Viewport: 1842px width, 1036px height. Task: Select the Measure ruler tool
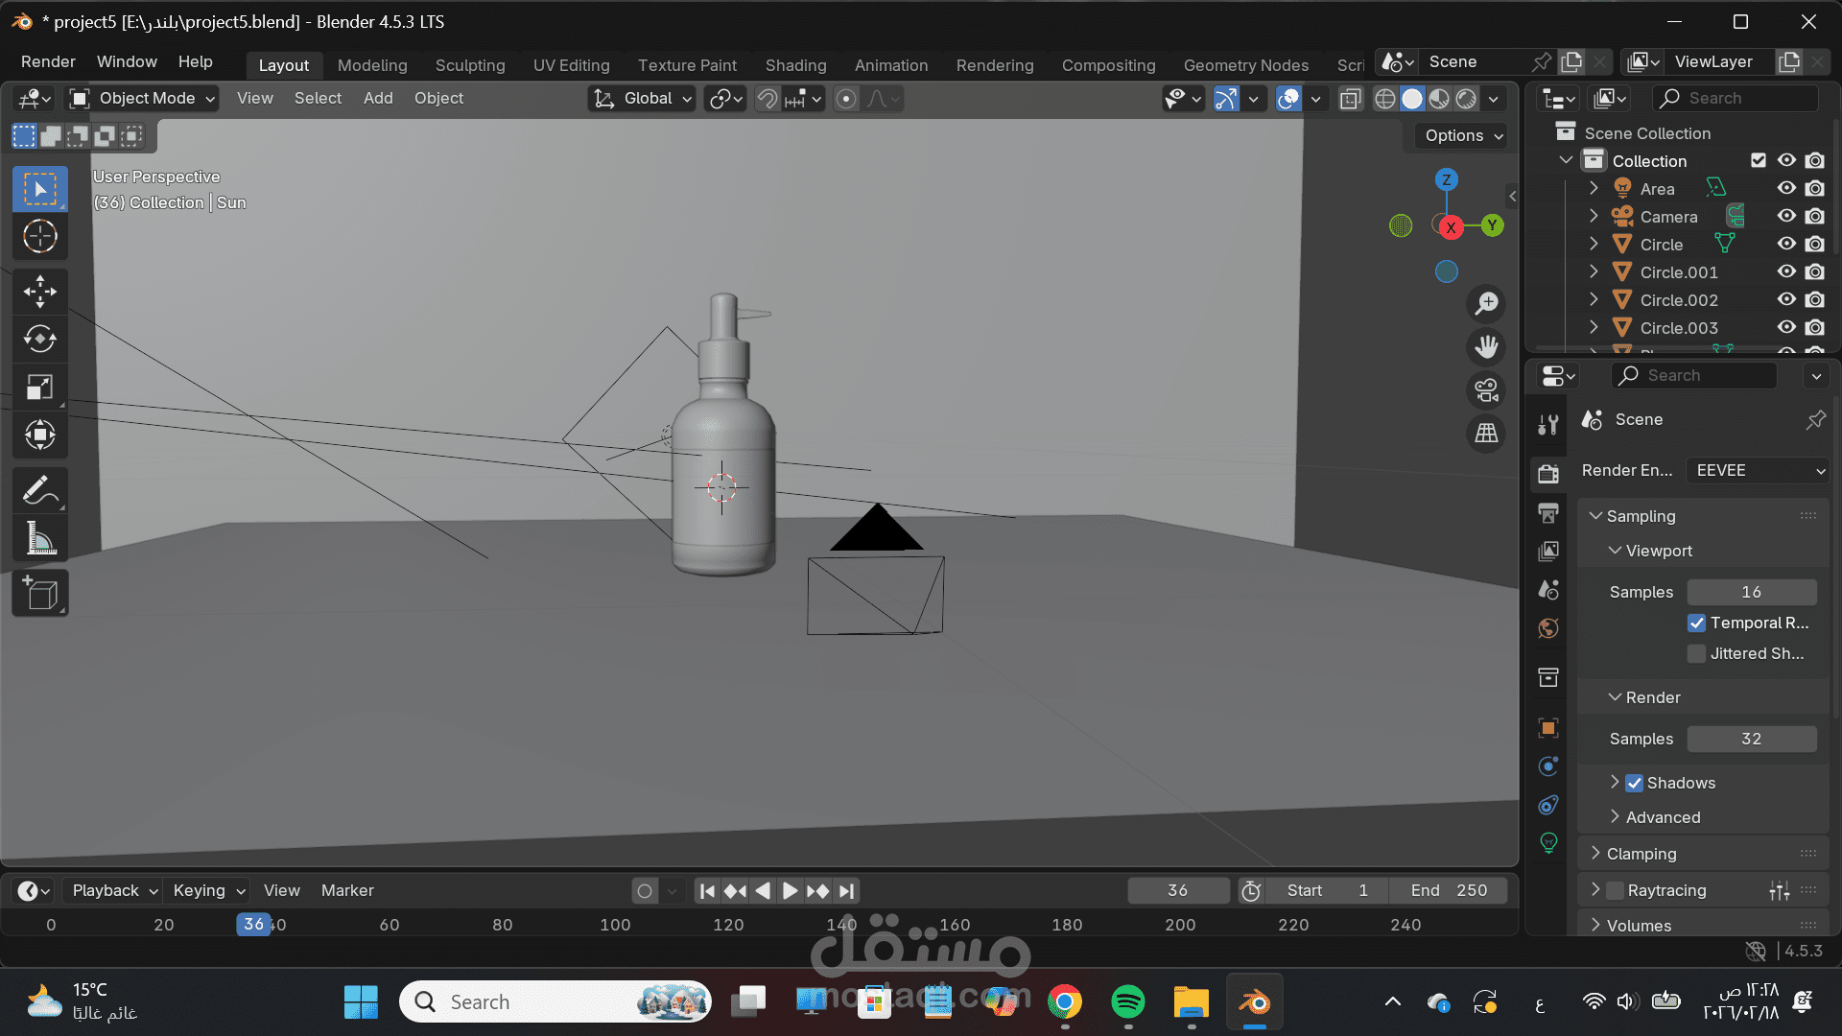click(x=39, y=539)
